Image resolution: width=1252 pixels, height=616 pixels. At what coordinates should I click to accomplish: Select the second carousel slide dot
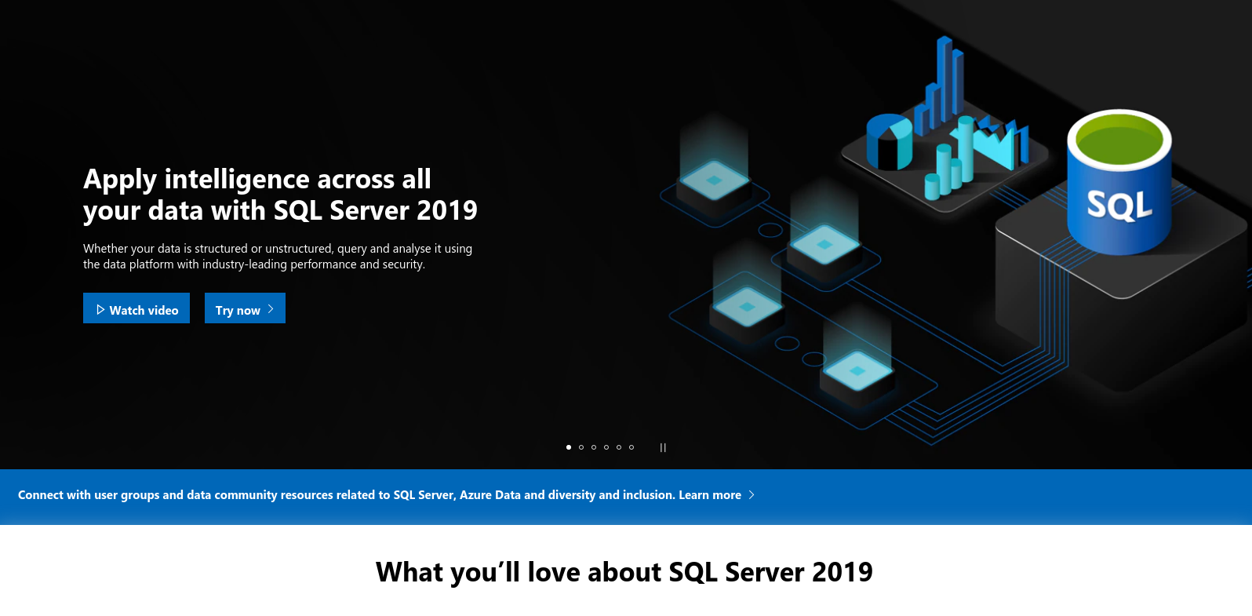pos(581,447)
